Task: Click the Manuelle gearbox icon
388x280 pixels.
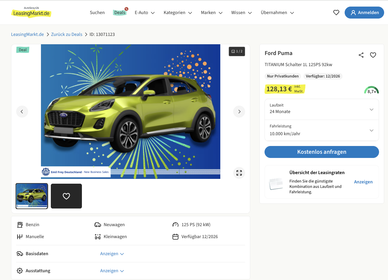Action: 20,237
